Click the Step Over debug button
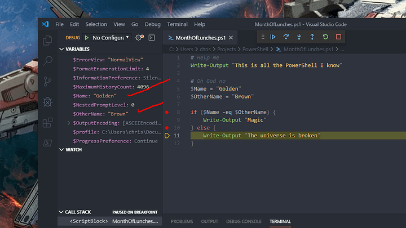406x228 pixels. point(286,37)
